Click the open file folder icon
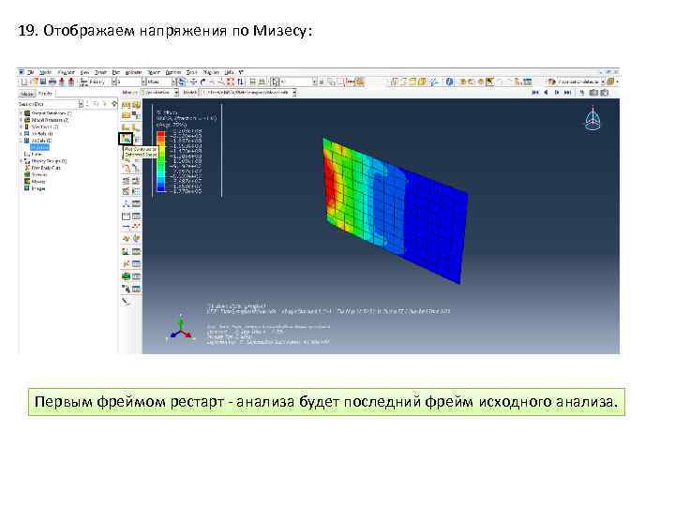This screenshot has height=506, width=675. coord(34,82)
